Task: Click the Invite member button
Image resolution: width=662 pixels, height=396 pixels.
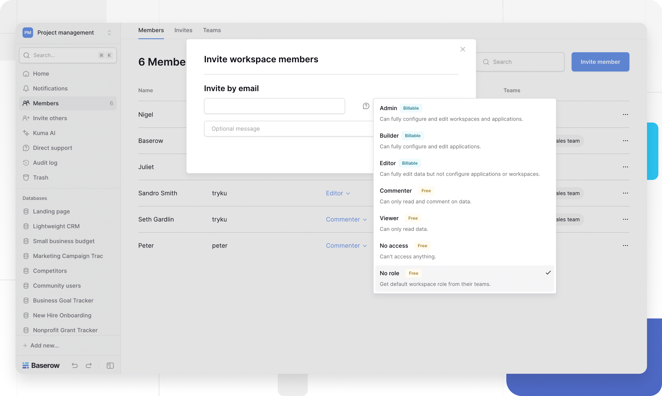Action: coord(600,62)
